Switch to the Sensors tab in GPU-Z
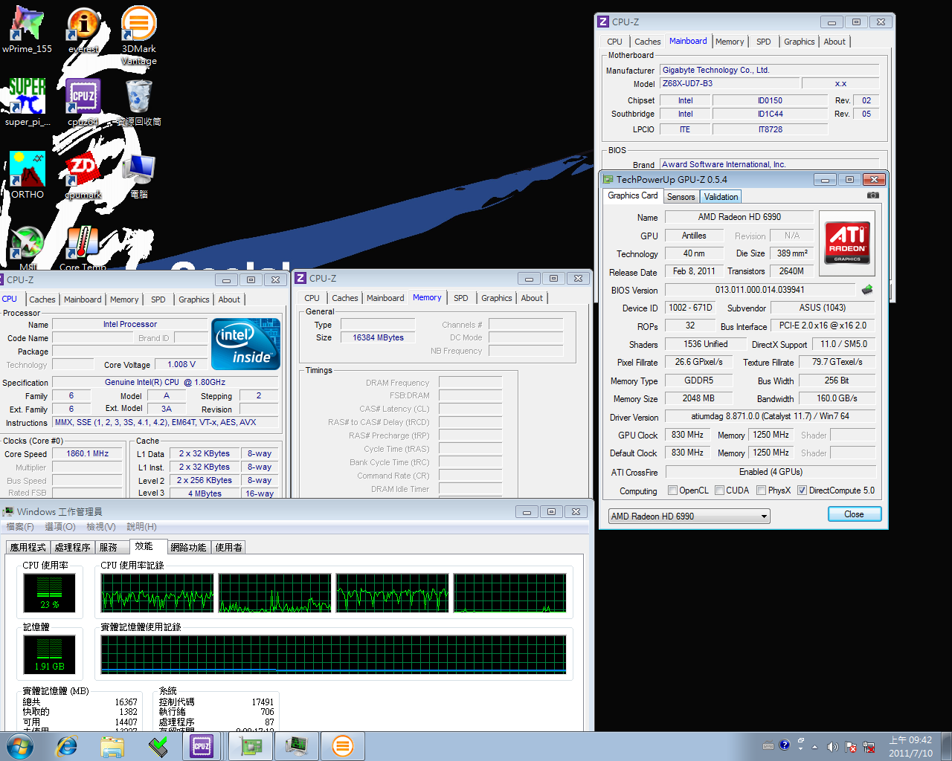Image resolution: width=952 pixels, height=761 pixels. click(681, 197)
